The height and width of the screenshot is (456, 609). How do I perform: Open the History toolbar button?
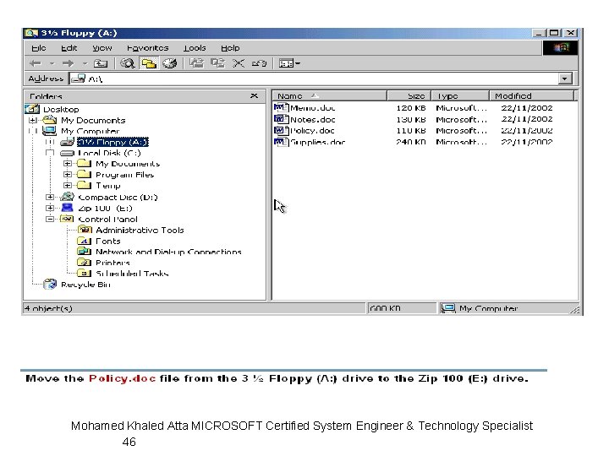click(x=170, y=63)
